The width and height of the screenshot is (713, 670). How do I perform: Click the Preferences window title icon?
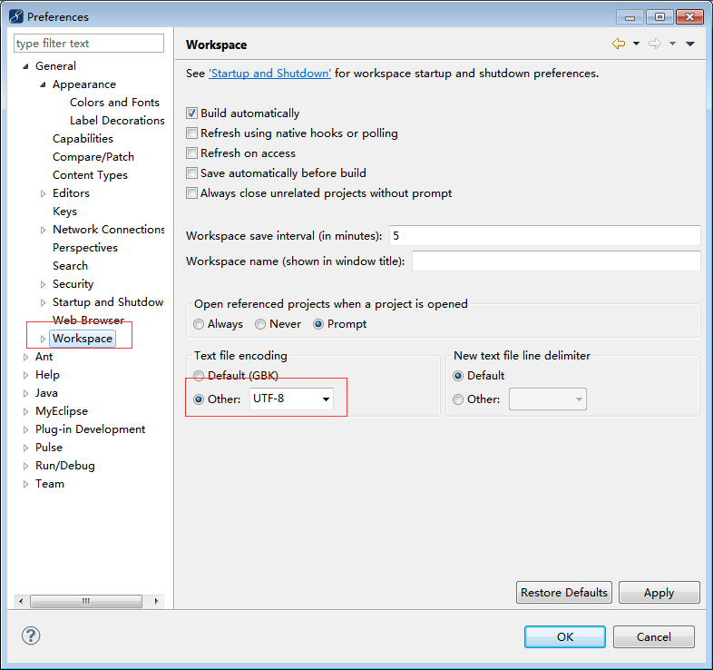16,16
